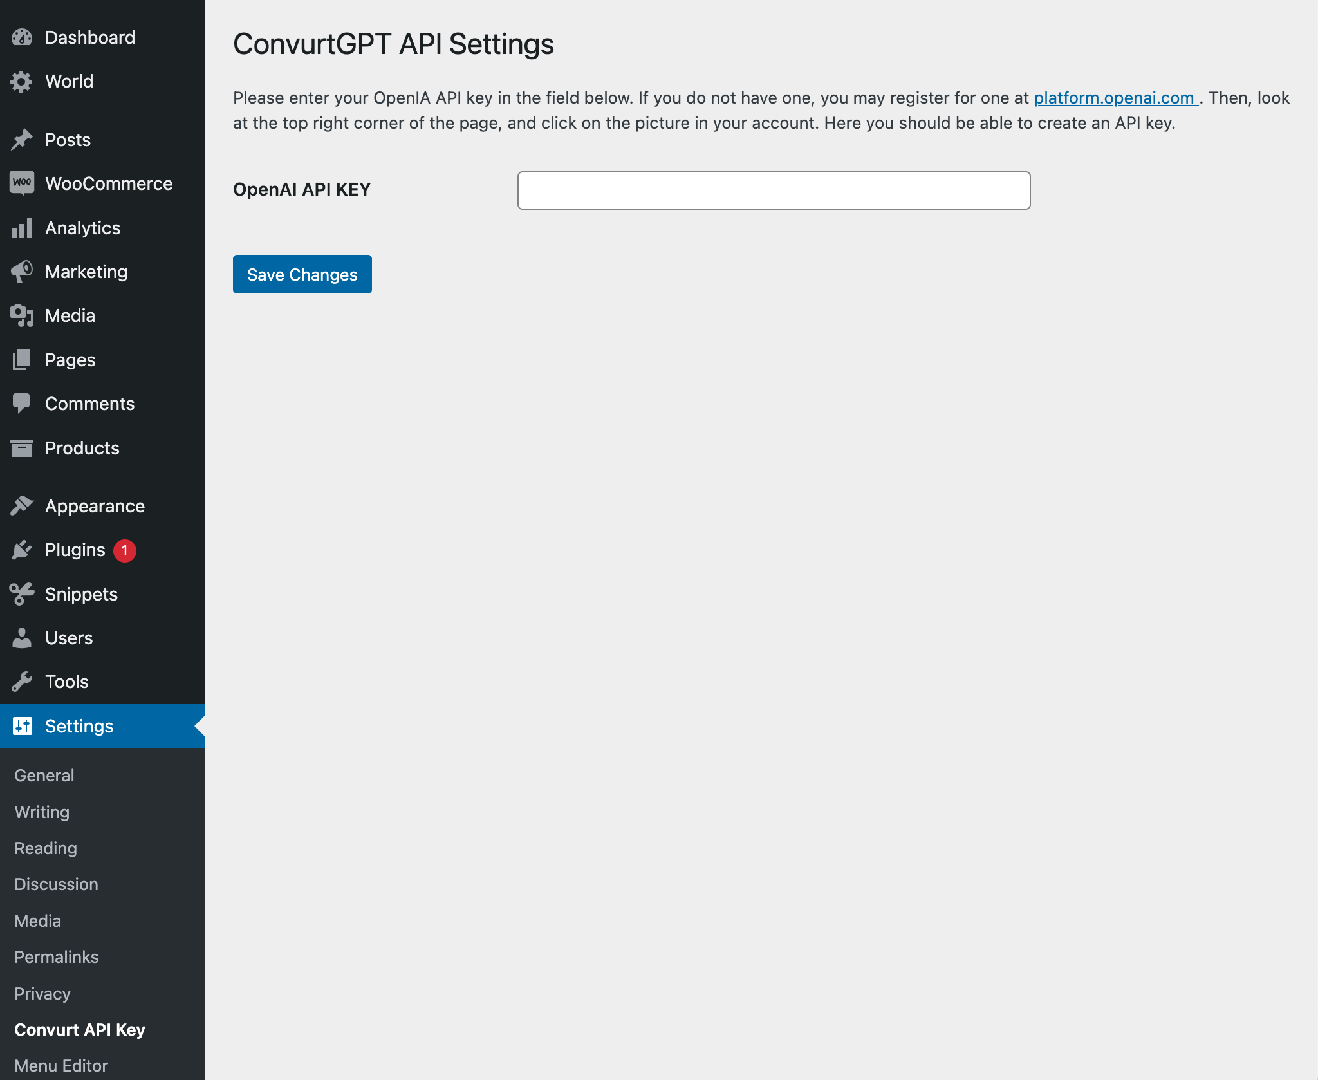Click the Analytics bar chart icon
The height and width of the screenshot is (1080, 1318).
(22, 228)
